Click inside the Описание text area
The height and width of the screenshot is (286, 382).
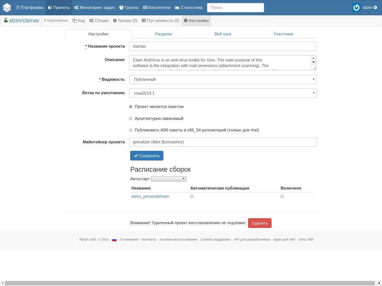pos(220,63)
